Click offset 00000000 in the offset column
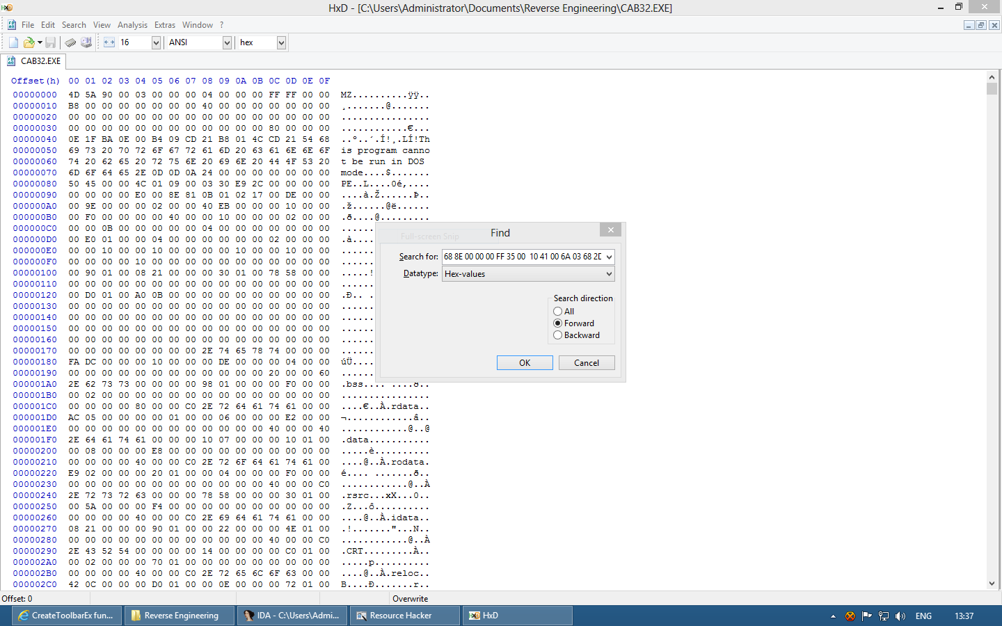The height and width of the screenshot is (626, 1002). 35,95
